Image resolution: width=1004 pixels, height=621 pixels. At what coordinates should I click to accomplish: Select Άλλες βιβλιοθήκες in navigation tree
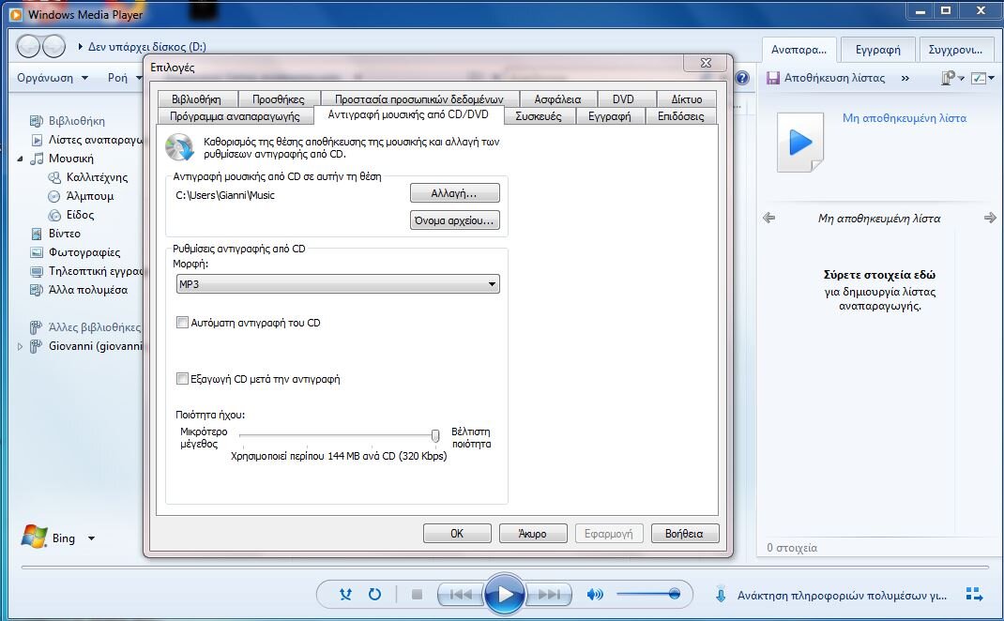(x=94, y=327)
